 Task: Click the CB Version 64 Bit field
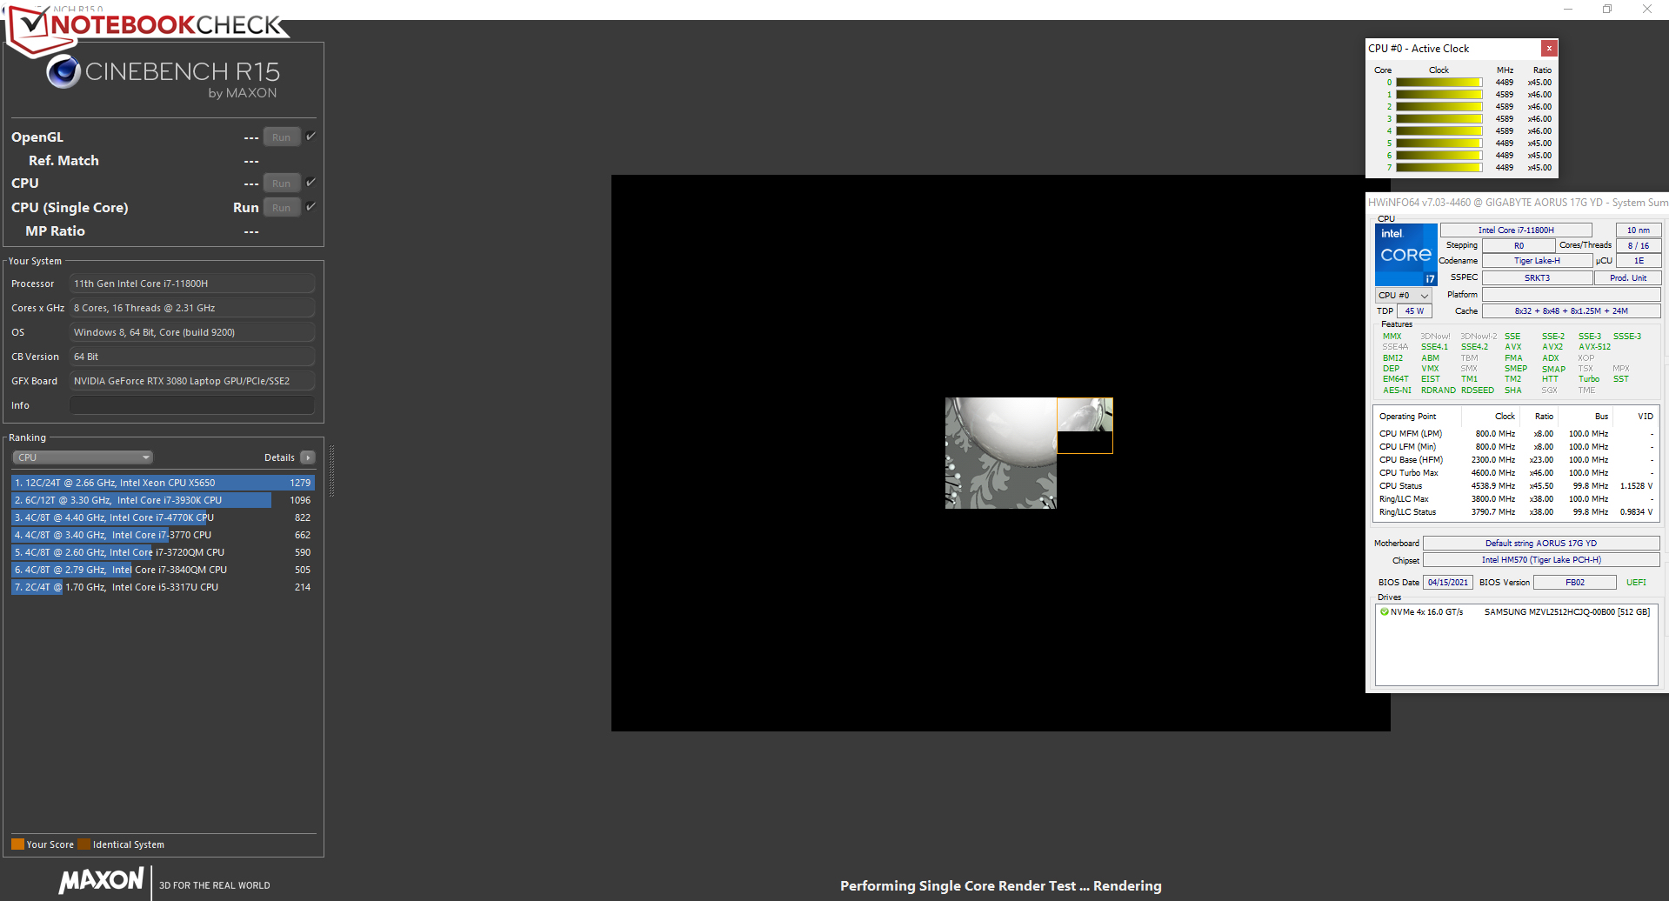pos(192,357)
